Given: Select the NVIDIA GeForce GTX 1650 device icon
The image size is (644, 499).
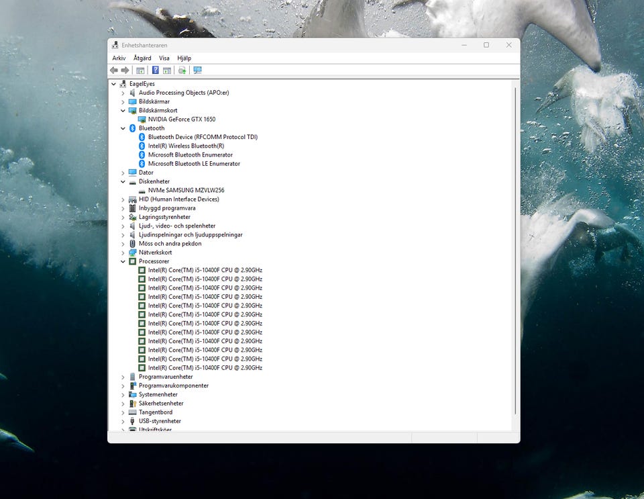Looking at the screenshot, I should [x=142, y=120].
